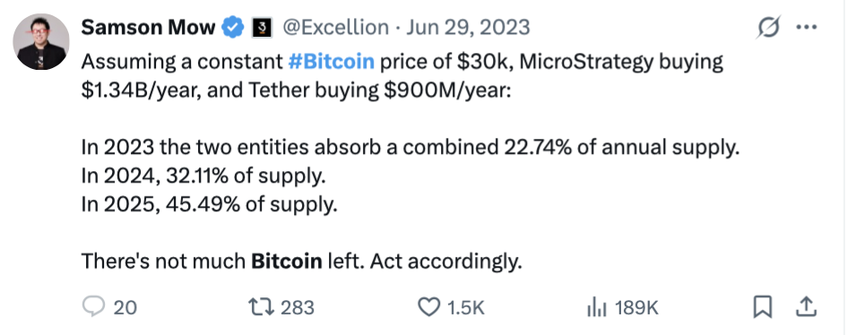Click the reply speech bubble icon
Image resolution: width=847 pixels, height=335 pixels.
[x=93, y=307]
